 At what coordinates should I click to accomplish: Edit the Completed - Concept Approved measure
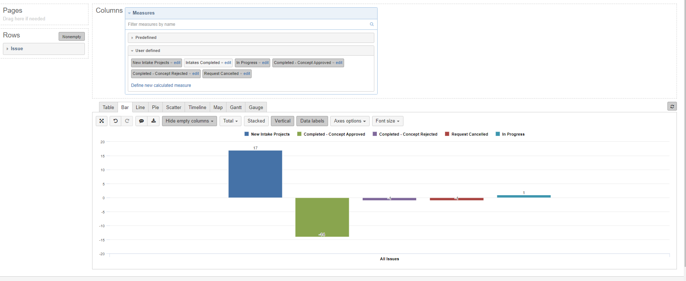point(339,63)
